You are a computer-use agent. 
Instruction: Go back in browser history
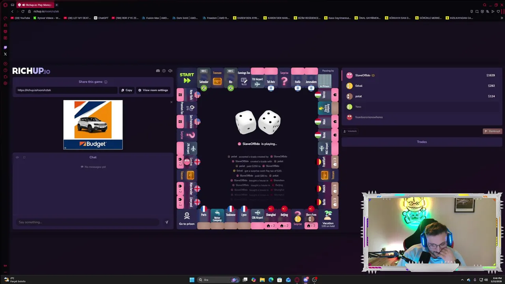12,11
